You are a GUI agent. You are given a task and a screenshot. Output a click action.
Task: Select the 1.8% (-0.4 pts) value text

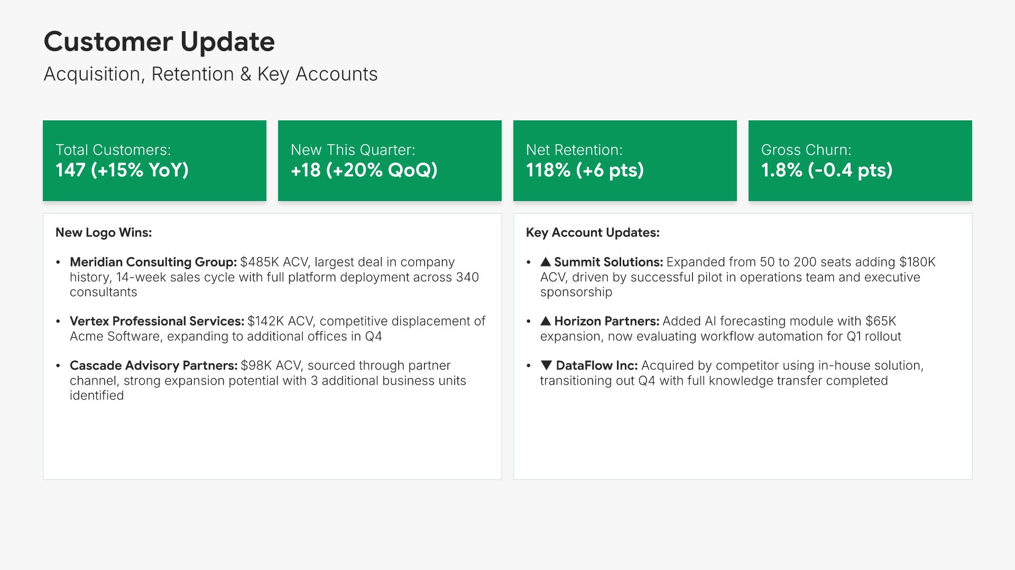827,170
